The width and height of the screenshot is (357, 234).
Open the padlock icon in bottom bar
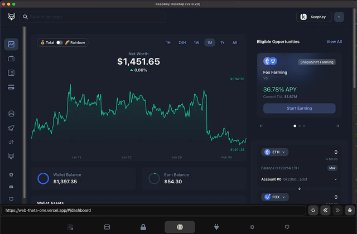click(143, 227)
